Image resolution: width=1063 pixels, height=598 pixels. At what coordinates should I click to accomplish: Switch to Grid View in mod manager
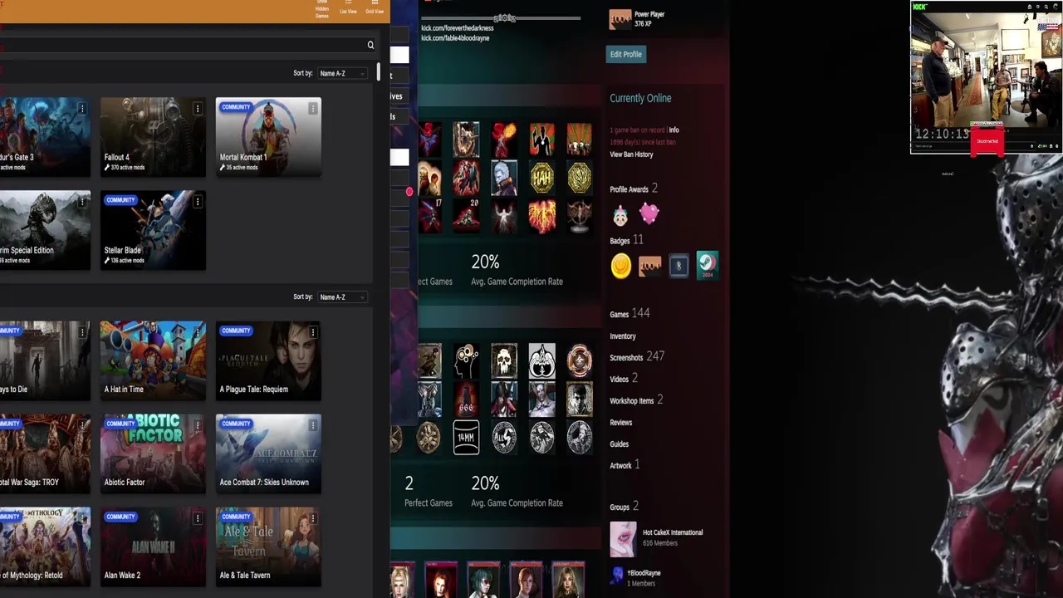coord(375,8)
